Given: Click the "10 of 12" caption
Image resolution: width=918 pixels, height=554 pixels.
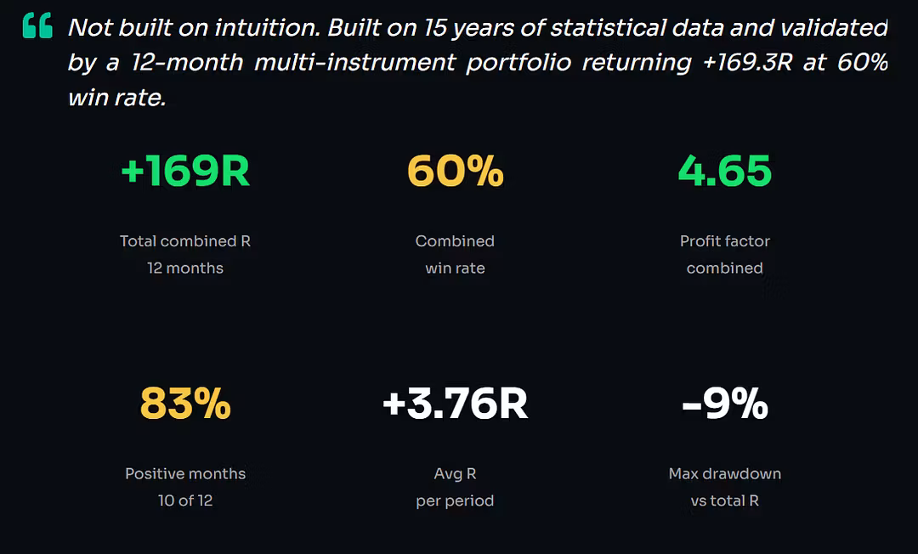Looking at the screenshot, I should coord(185,501).
